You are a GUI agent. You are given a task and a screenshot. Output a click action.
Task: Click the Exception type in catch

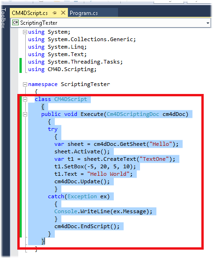(82, 196)
